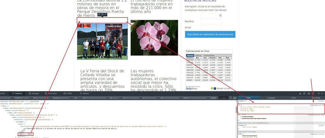
Task: Select section#gkBreadcrumb node in markup
Action: (19, 101)
